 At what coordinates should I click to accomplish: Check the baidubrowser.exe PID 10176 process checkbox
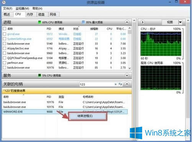click(x=5, y=68)
